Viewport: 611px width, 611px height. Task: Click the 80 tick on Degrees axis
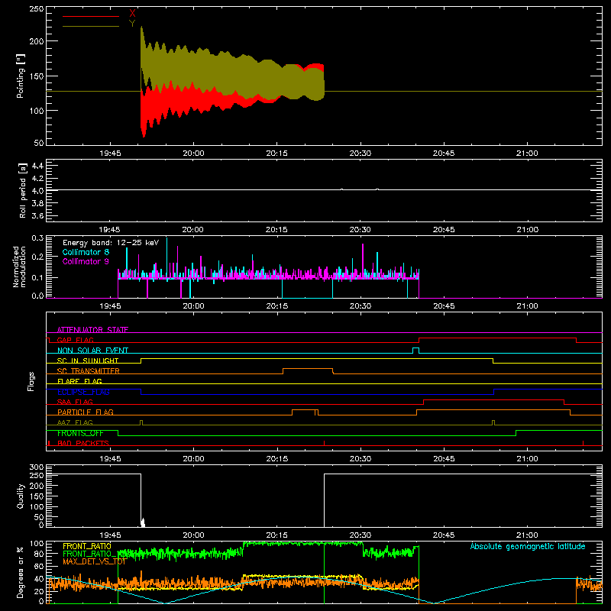(39, 554)
